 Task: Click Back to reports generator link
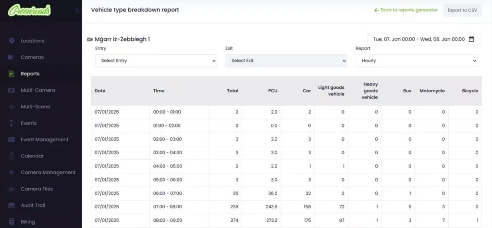tap(406, 10)
